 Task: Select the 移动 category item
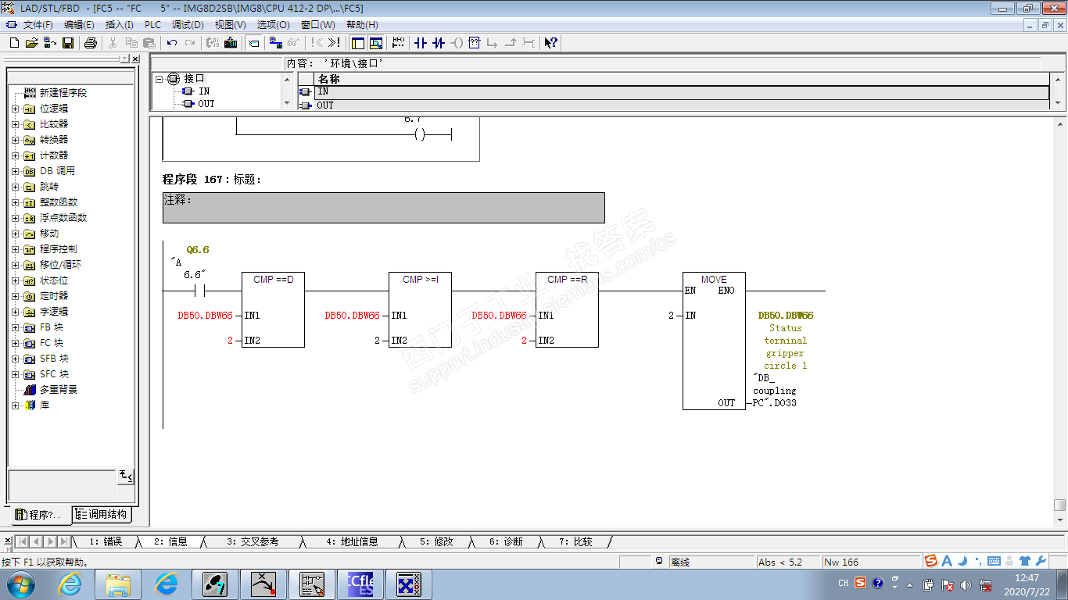pos(49,234)
